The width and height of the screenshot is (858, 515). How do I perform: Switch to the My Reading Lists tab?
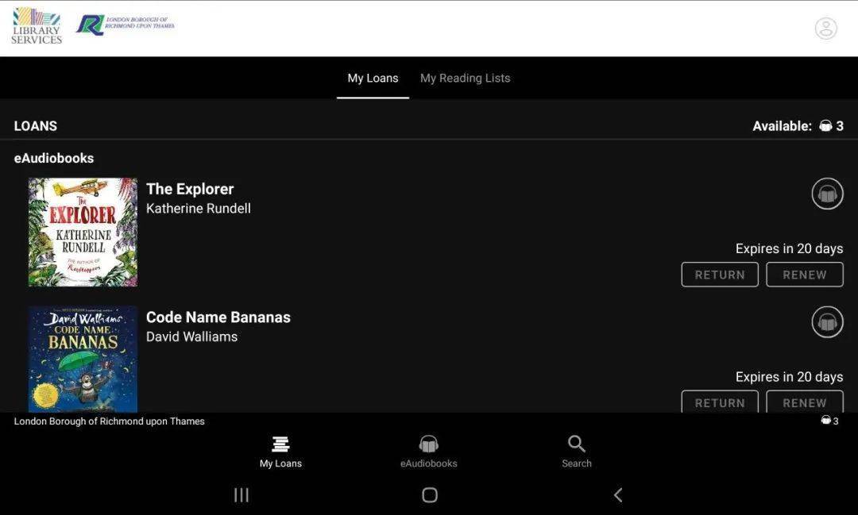465,79
